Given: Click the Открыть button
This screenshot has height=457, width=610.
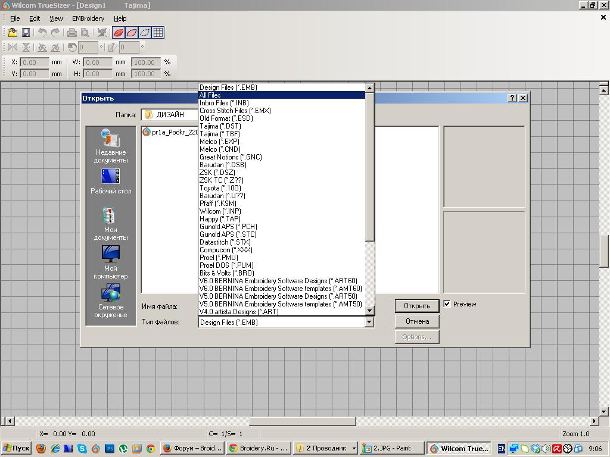Looking at the screenshot, I should 417,306.
